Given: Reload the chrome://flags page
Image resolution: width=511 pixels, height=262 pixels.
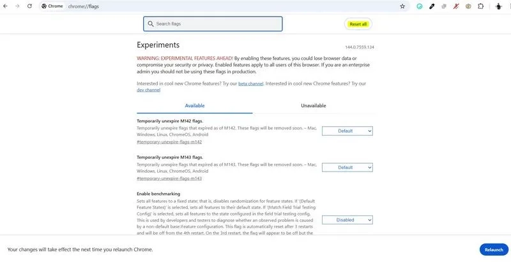Looking at the screenshot, I should pyautogui.click(x=29, y=6).
